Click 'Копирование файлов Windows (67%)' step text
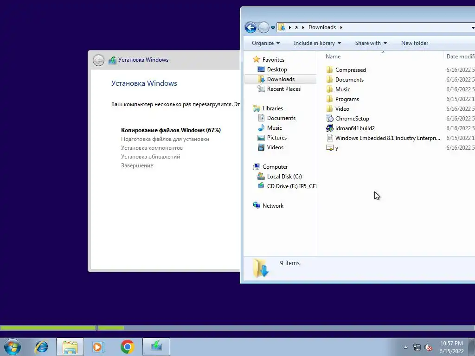The width and height of the screenshot is (475, 356). [x=171, y=130]
